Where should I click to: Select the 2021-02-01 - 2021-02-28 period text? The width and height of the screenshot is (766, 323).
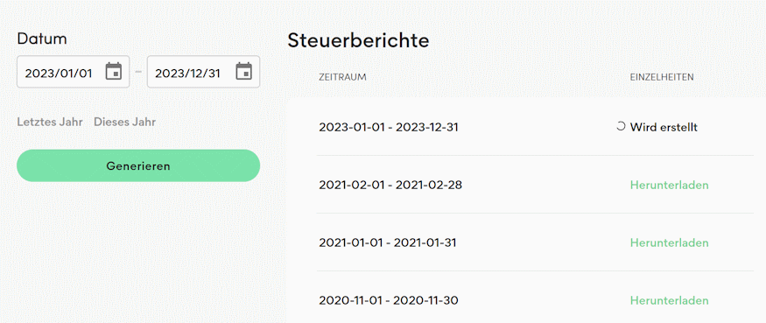click(390, 186)
